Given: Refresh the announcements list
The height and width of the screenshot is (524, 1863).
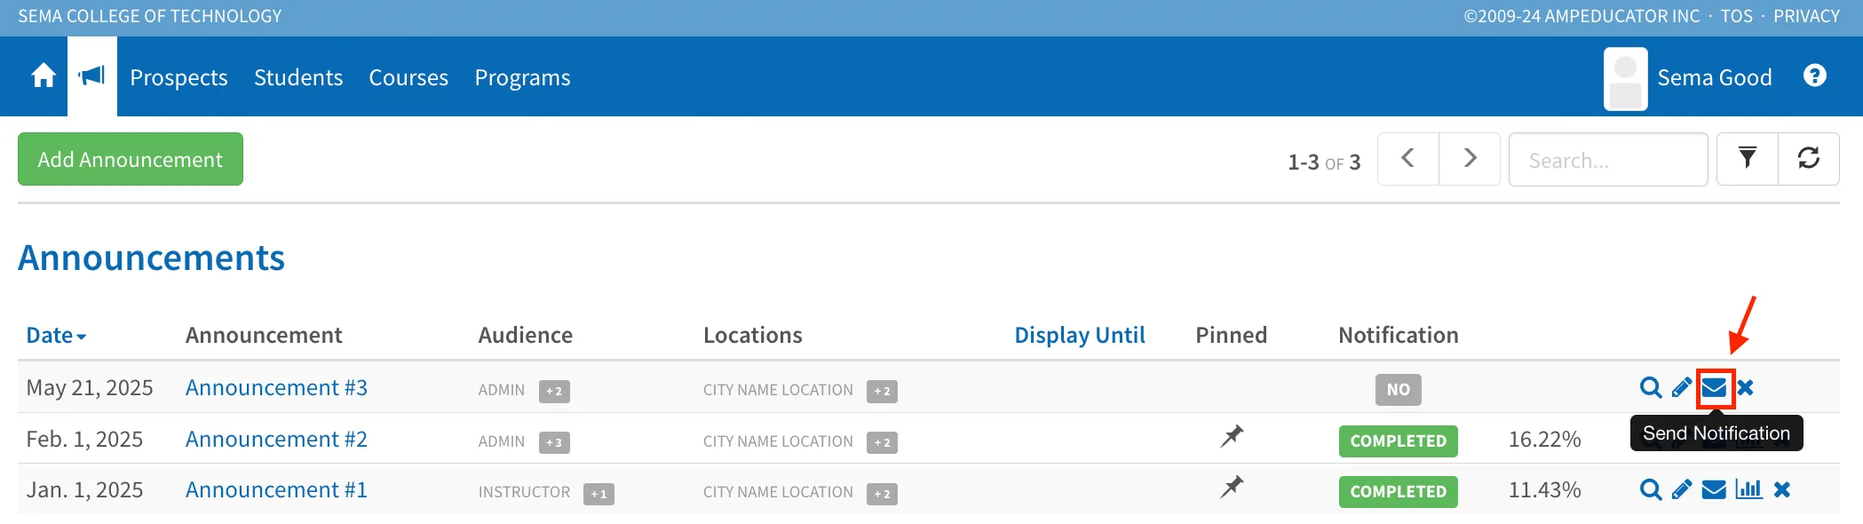Looking at the screenshot, I should (1809, 159).
